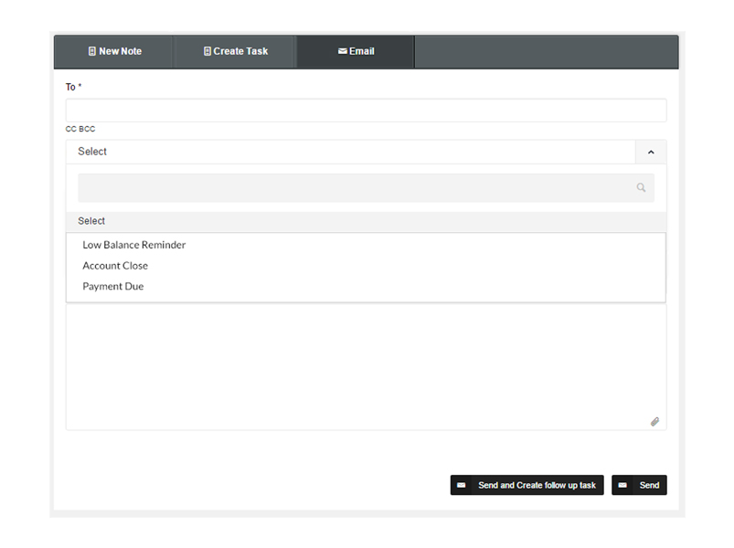This screenshot has height=548, width=734.
Task: Select the Payment Due template
Action: coord(113,287)
